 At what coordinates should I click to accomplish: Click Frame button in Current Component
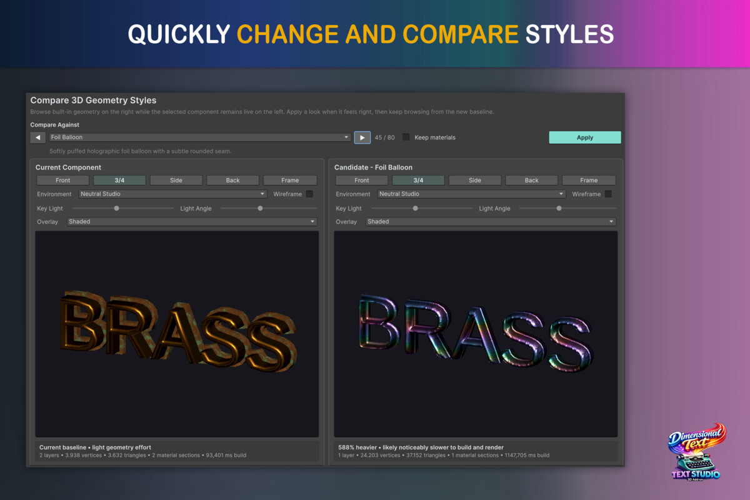coord(290,181)
